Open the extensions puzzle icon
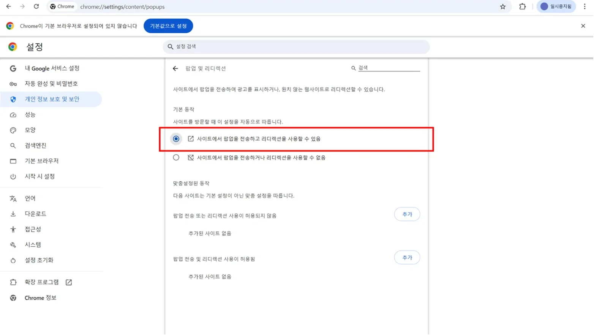Image resolution: width=594 pixels, height=336 pixels. click(x=523, y=6)
